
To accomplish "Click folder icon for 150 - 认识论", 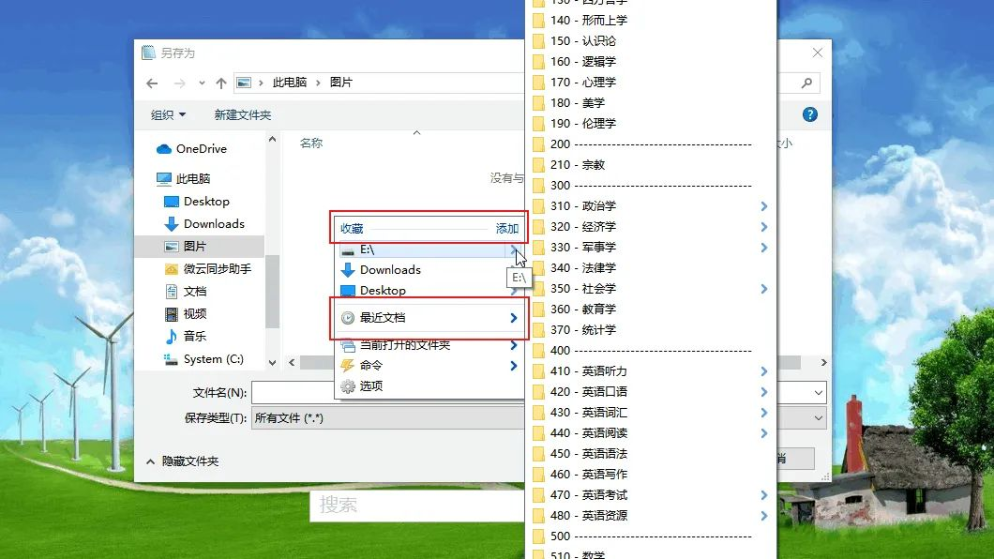I will pyautogui.click(x=539, y=41).
